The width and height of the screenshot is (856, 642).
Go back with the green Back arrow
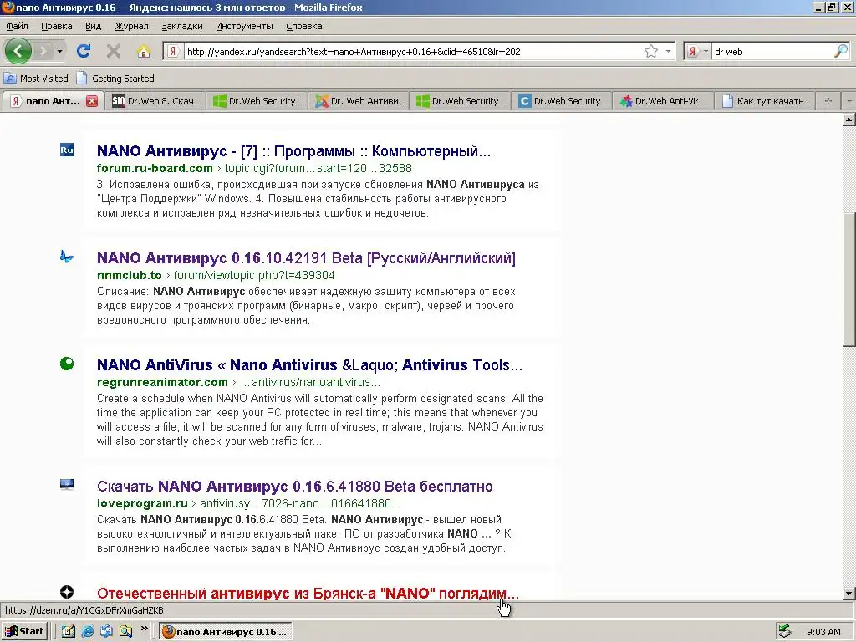pyautogui.click(x=18, y=51)
